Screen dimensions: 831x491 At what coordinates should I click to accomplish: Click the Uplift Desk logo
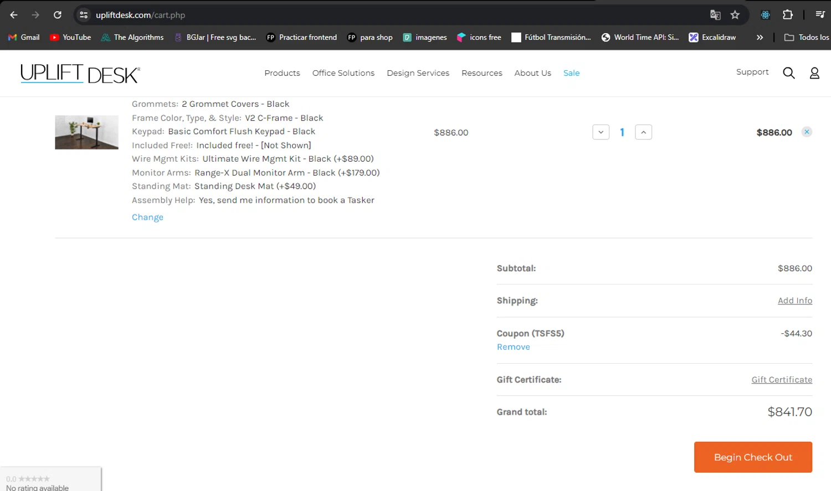(x=80, y=74)
